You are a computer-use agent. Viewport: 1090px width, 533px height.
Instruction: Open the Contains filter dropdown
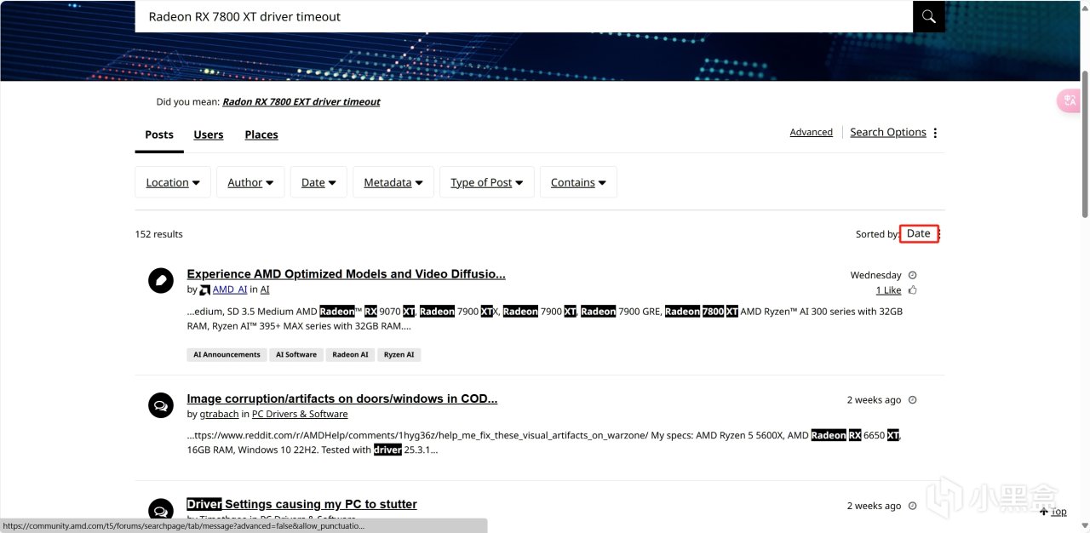[x=578, y=182]
